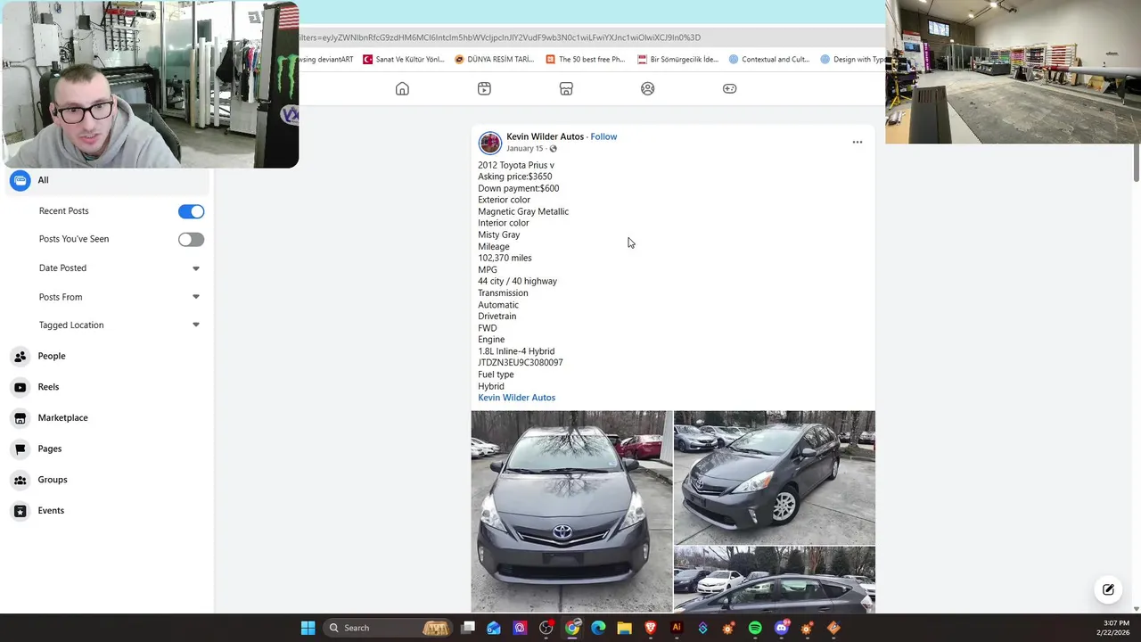Disable the Recent Posts toggle
This screenshot has width=1141, height=642.
(191, 211)
